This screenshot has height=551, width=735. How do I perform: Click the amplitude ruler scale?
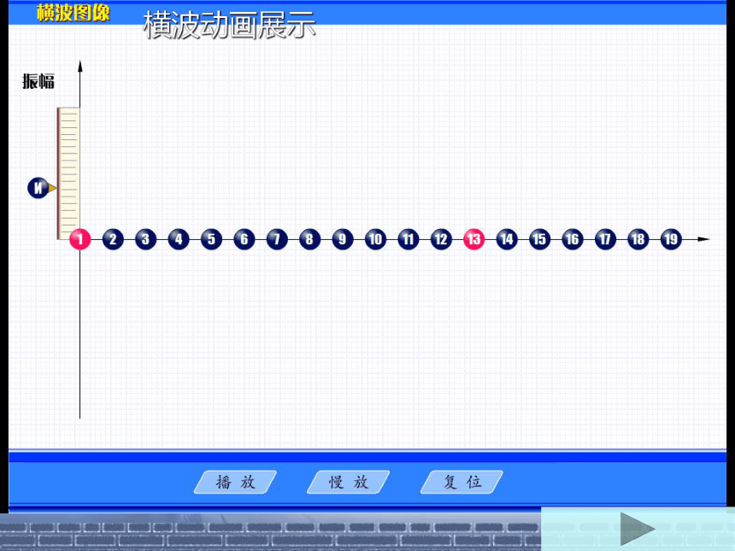coord(68,173)
